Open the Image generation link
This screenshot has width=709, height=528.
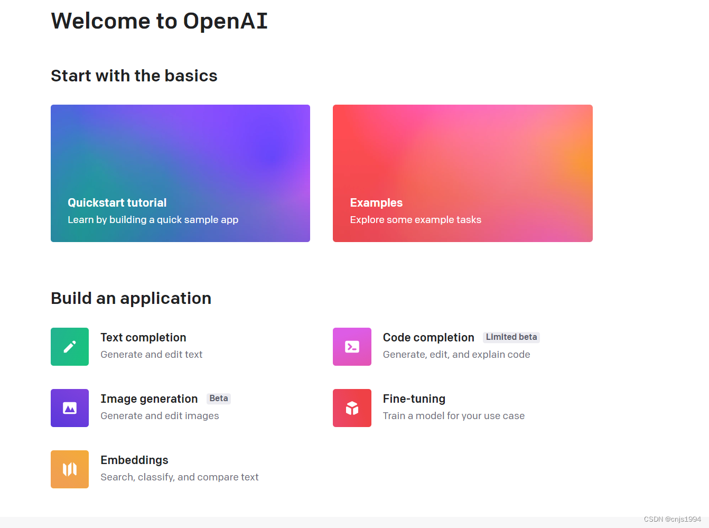tap(149, 399)
